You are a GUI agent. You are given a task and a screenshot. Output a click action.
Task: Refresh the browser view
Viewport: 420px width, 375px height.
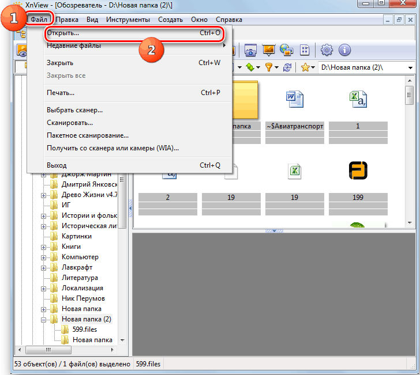pos(287,67)
